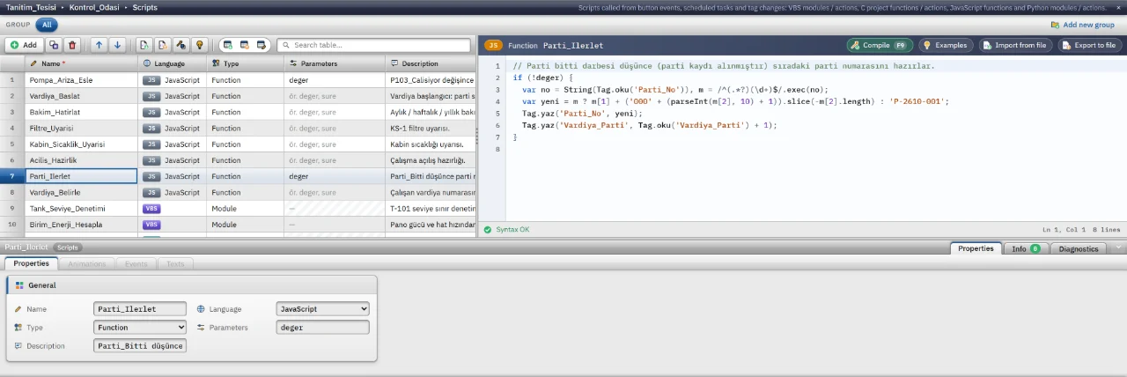Click Export to file
The height and width of the screenshot is (377, 1127).
click(x=1090, y=45)
